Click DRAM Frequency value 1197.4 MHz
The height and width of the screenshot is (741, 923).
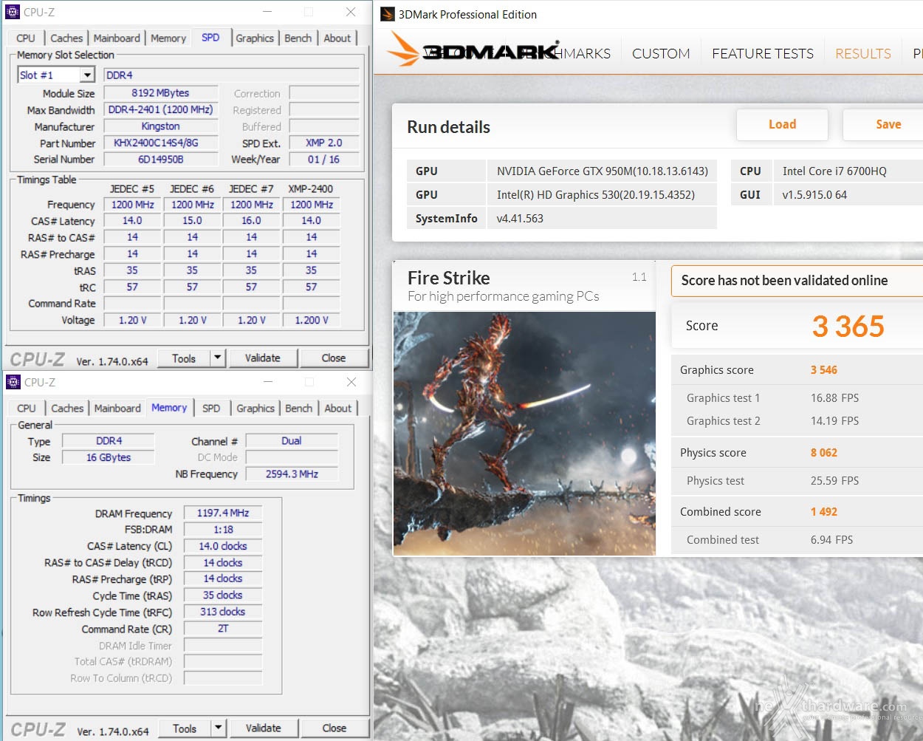click(x=223, y=513)
